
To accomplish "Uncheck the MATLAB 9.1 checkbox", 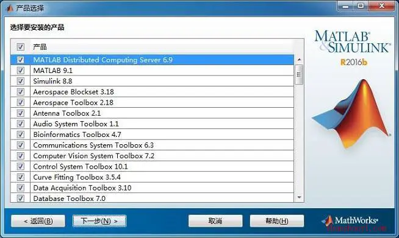I will (21, 71).
